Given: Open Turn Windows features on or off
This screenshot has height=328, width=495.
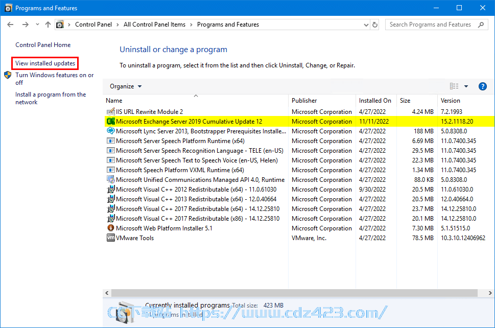Looking at the screenshot, I should click(54, 79).
